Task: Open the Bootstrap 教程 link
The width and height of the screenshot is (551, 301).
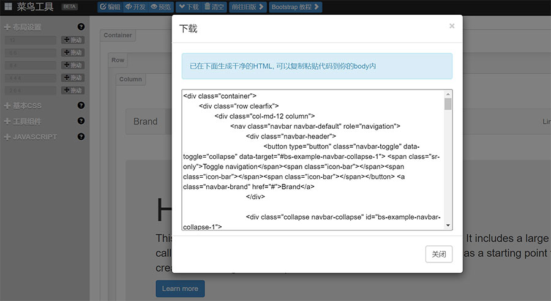Action: 295,7
